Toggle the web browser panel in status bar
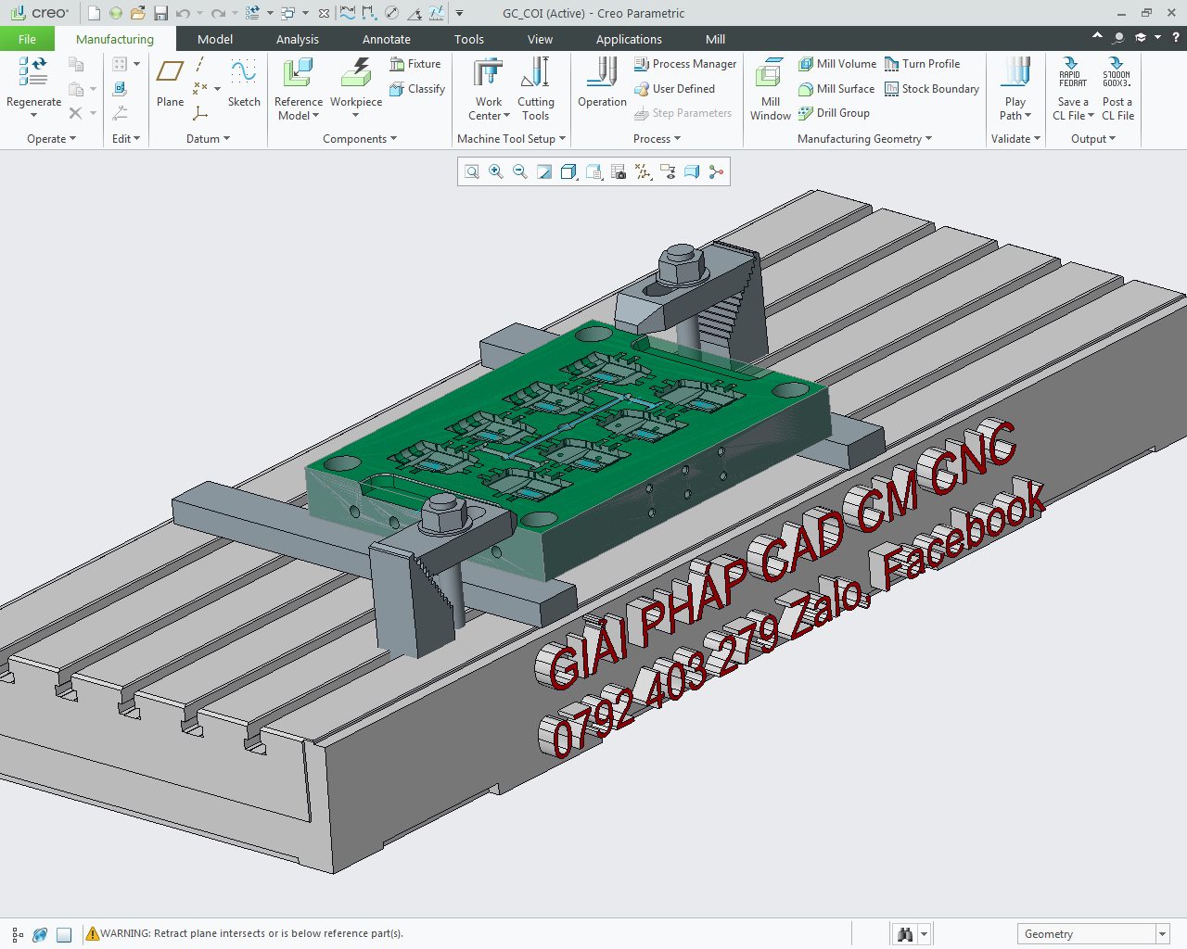Screen dimensions: 1187x949 coord(40,934)
